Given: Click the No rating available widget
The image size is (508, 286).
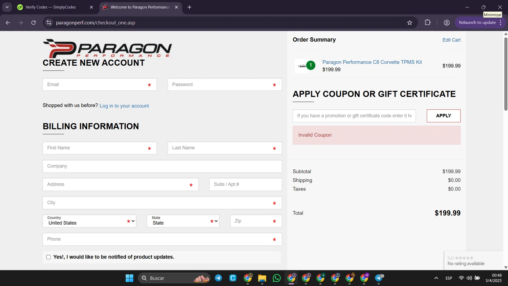Looking at the screenshot, I should tap(473, 261).
